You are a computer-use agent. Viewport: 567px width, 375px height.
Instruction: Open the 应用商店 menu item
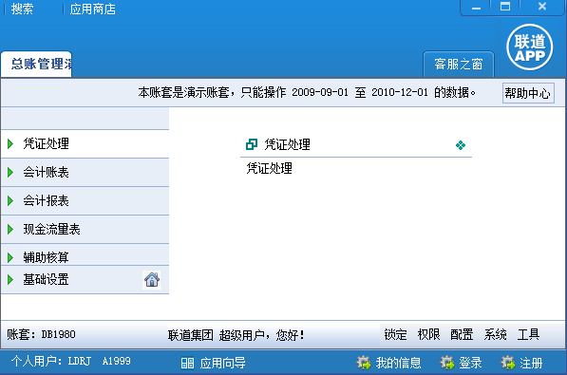[92, 9]
